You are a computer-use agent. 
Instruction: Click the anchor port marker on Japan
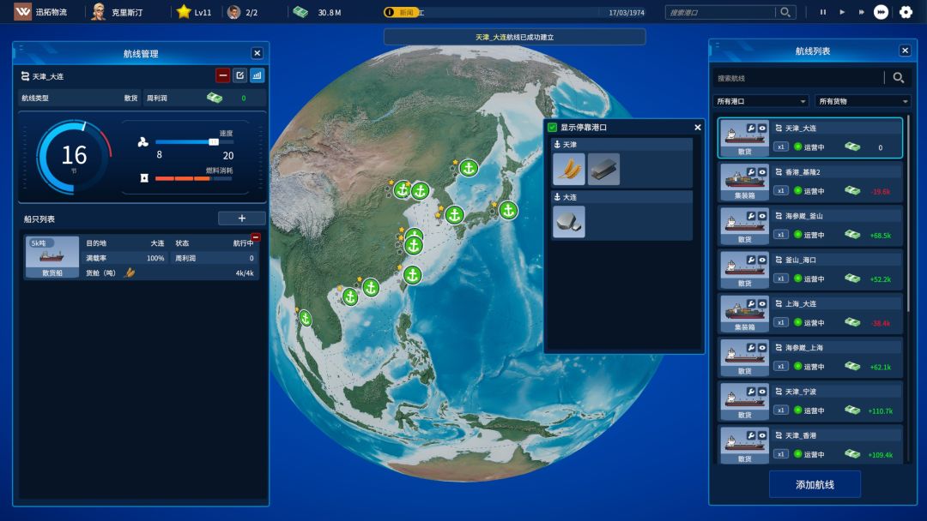[508, 210]
